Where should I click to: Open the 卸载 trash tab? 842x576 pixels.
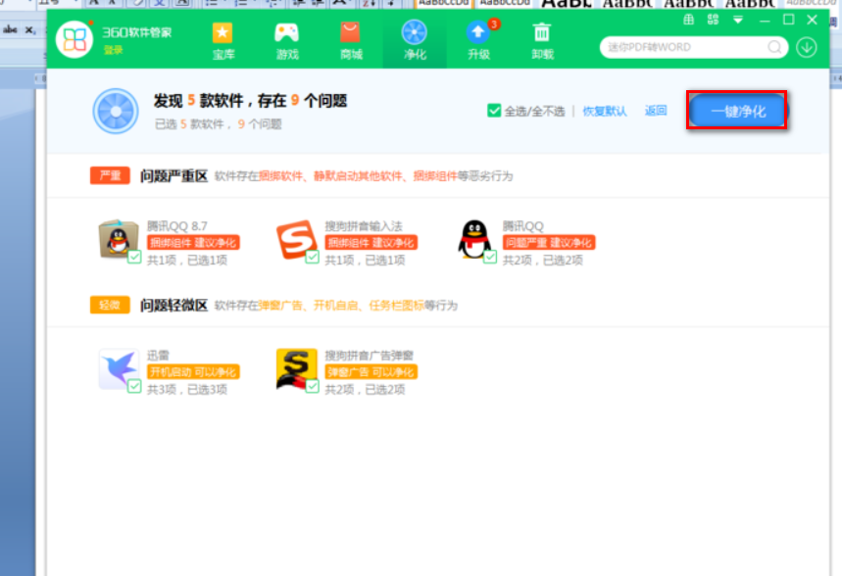pyautogui.click(x=542, y=41)
